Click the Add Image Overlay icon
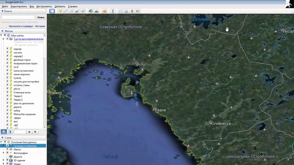Screen dimensions: 294x165 point(77,11)
